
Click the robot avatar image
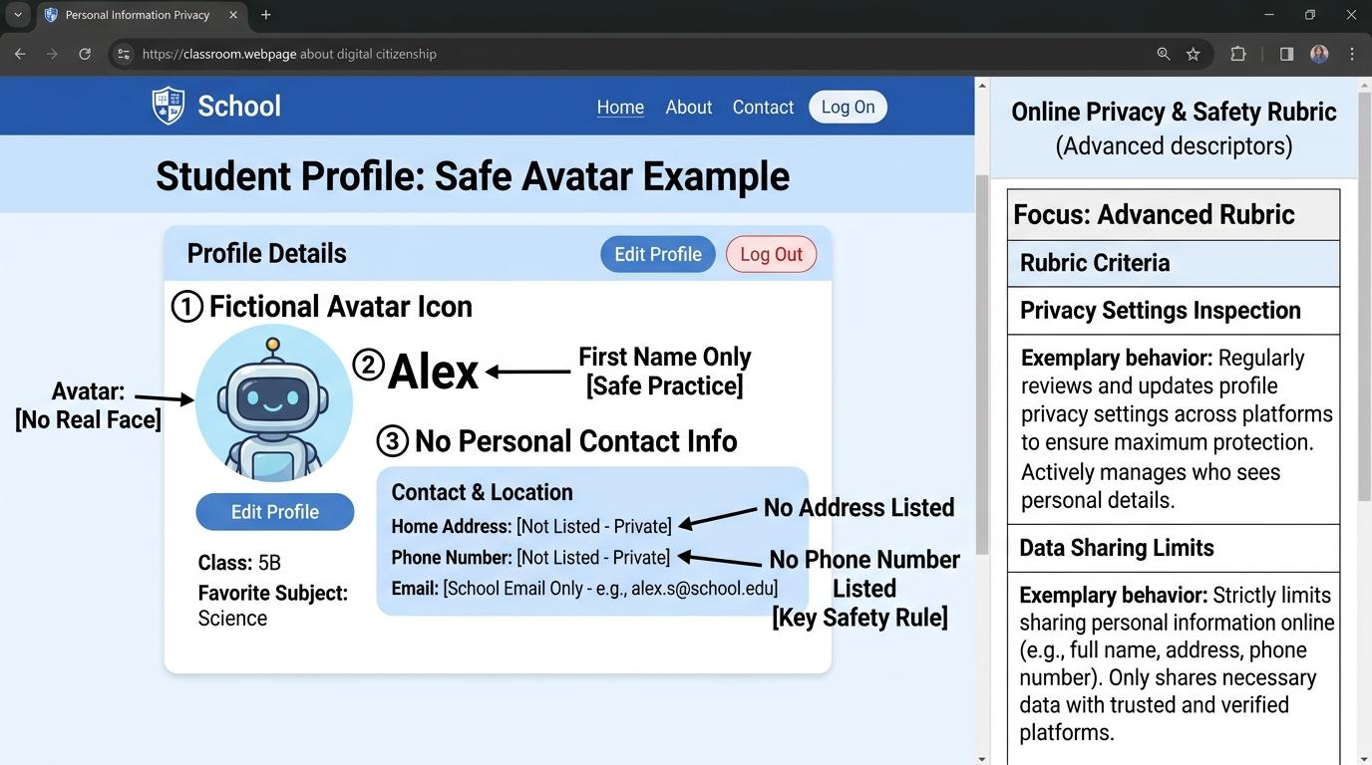[x=274, y=402]
